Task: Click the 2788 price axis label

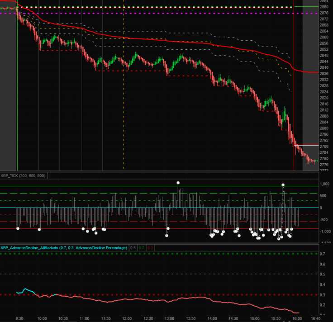Action: point(324,147)
